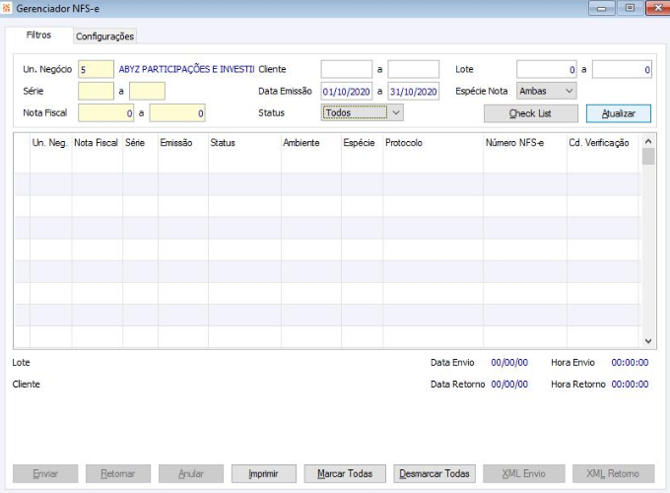Click the Marcar Todas button
The height and width of the screenshot is (493, 670).
[345, 473]
